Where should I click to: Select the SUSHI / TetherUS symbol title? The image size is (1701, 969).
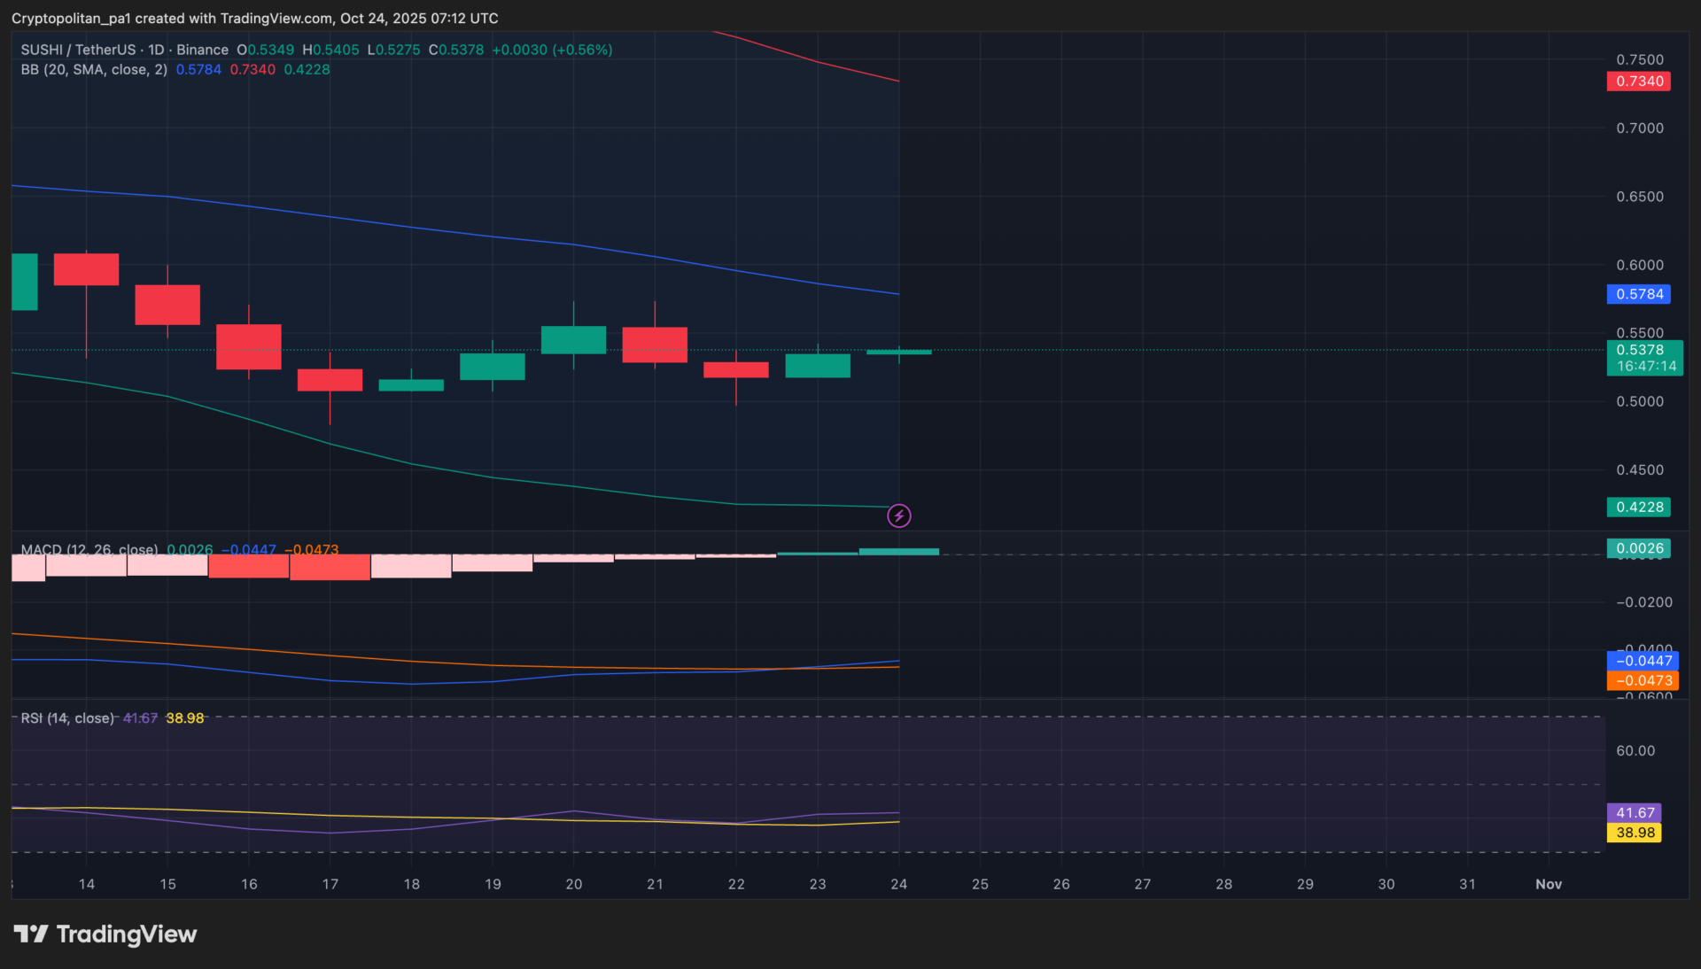pos(78,50)
